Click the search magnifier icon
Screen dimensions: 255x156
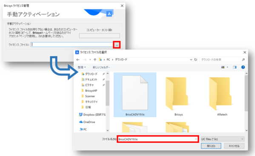click(x=243, y=60)
